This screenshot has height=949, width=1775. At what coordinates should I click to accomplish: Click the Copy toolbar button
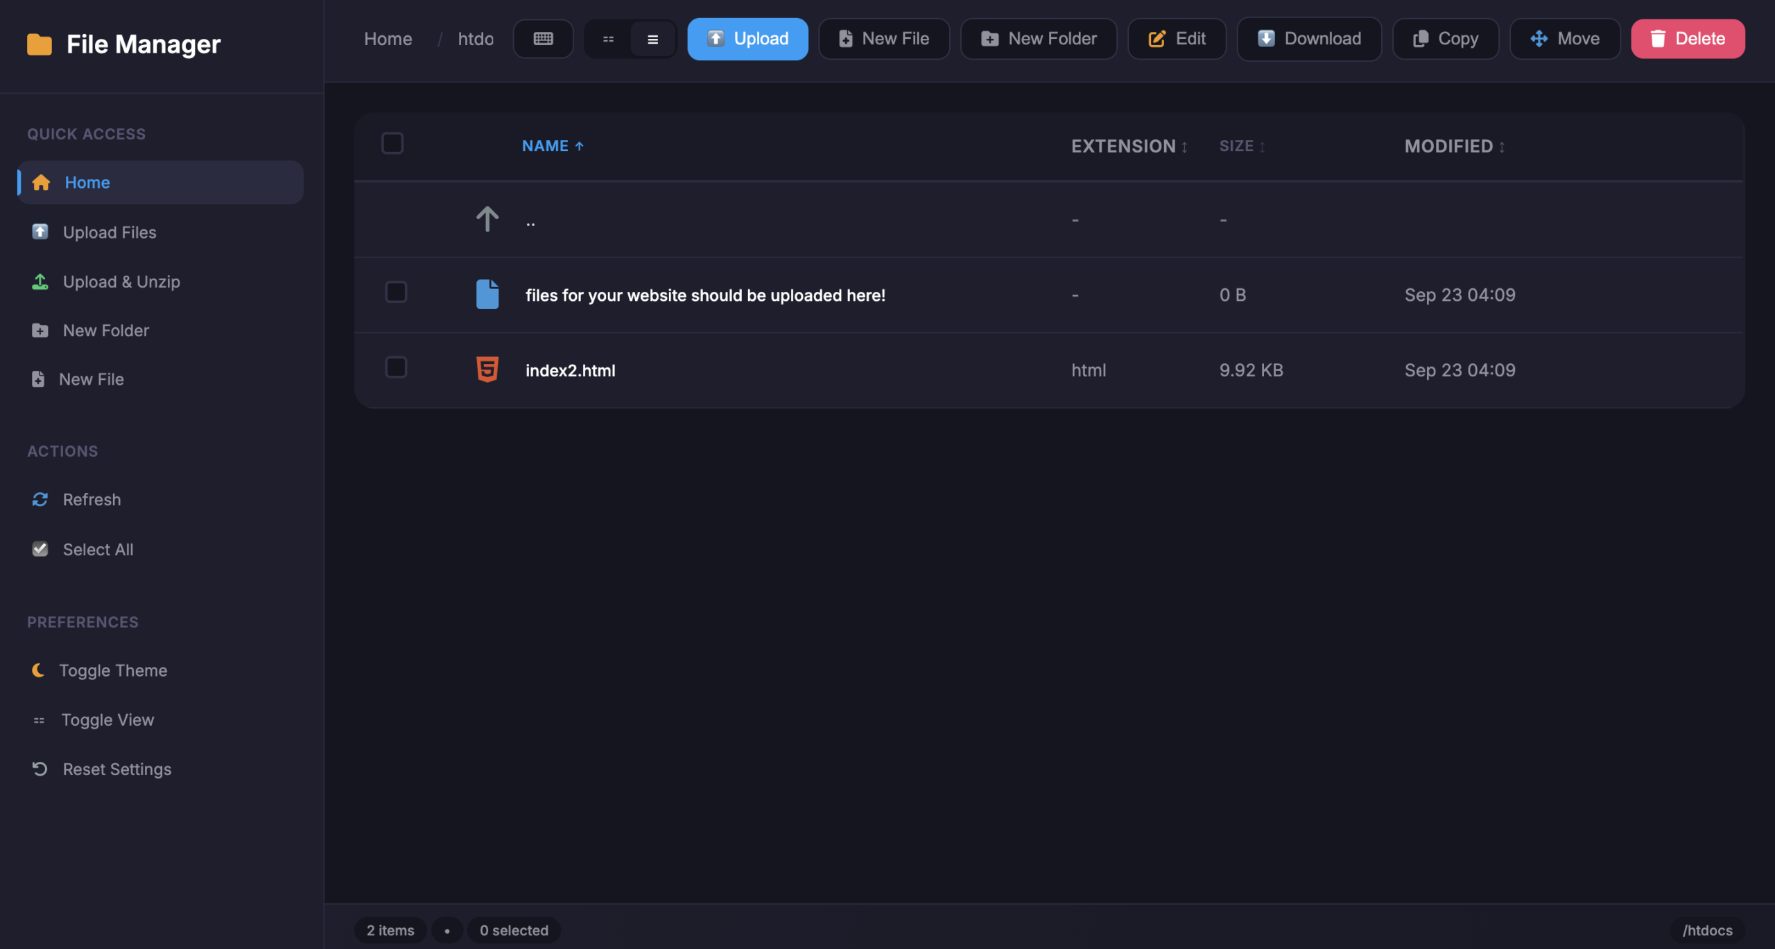point(1446,39)
